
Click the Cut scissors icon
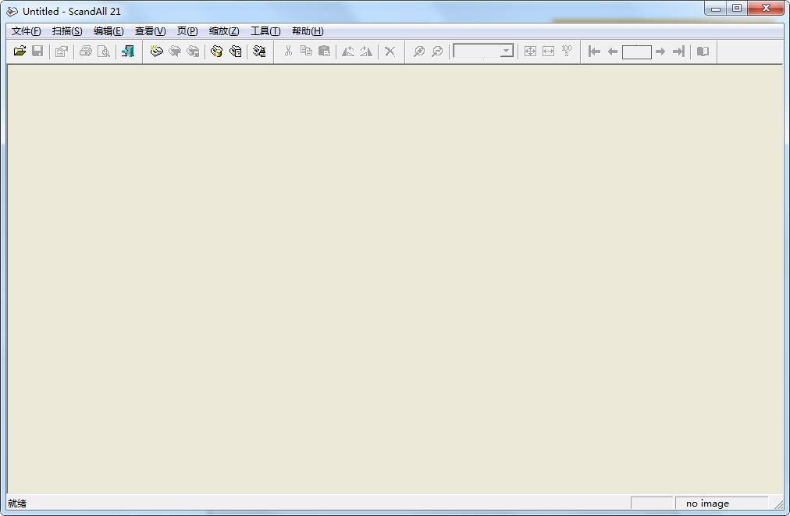pyautogui.click(x=288, y=52)
